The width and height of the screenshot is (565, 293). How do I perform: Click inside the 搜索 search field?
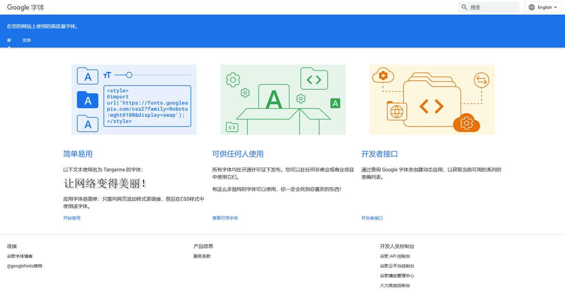coord(490,7)
